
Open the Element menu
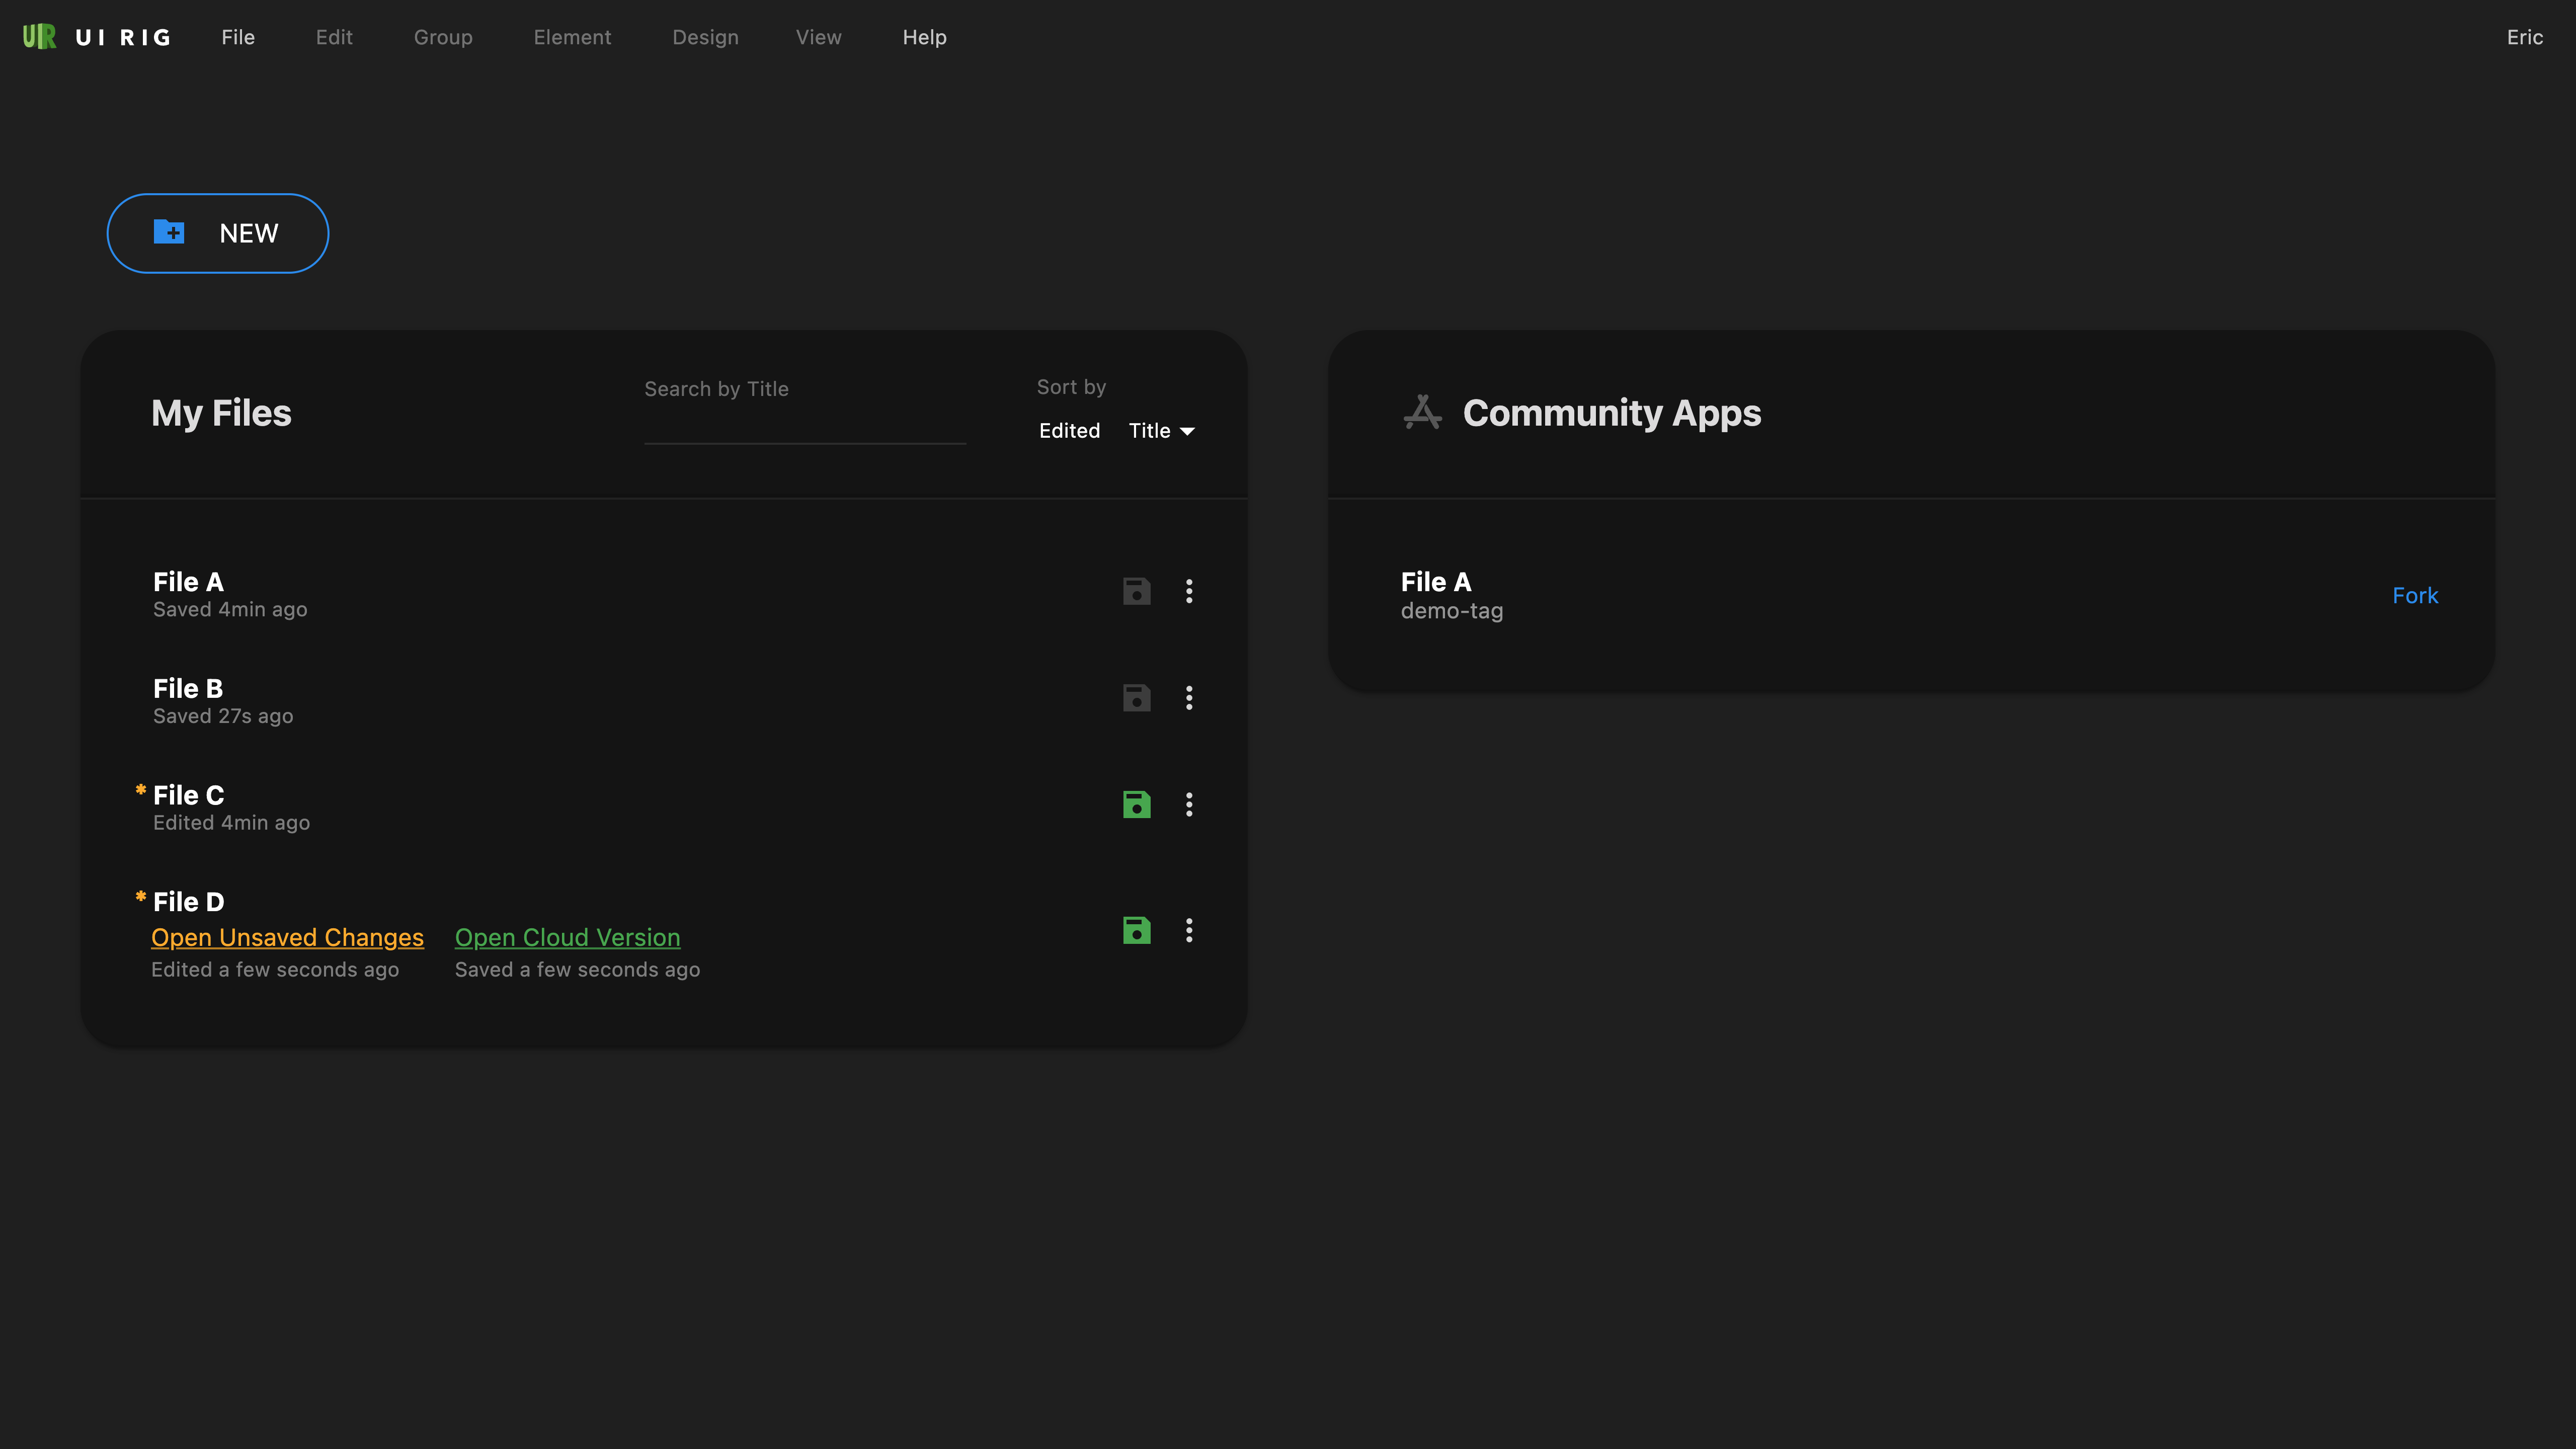pos(572,37)
